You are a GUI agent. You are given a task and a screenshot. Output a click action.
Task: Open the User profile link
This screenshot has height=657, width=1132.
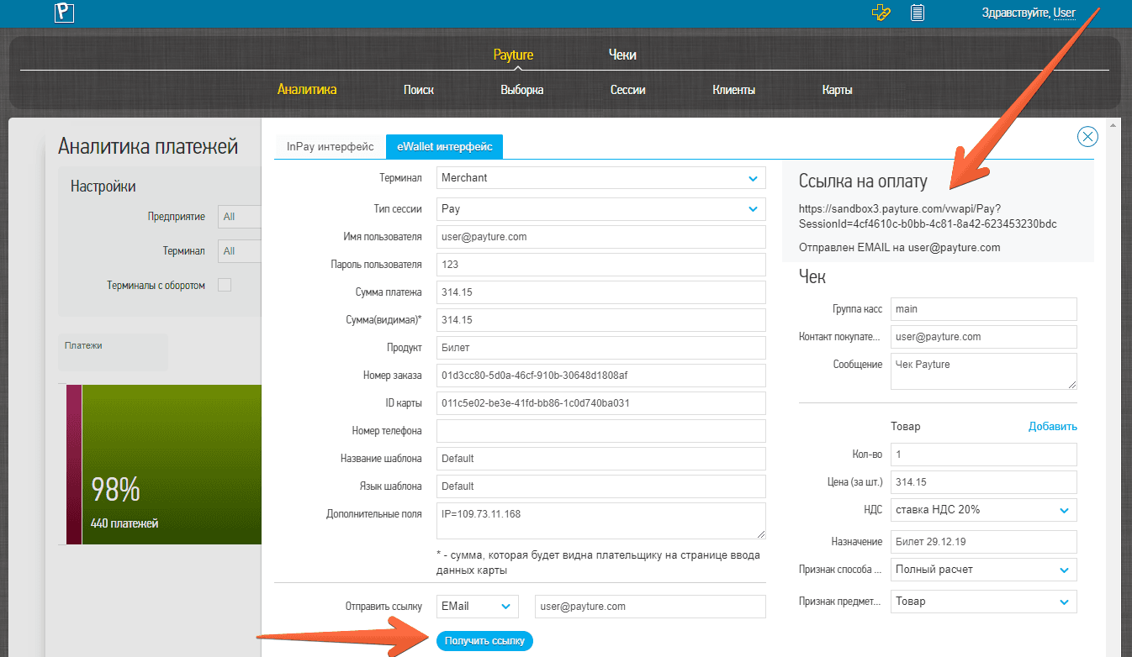1065,13
